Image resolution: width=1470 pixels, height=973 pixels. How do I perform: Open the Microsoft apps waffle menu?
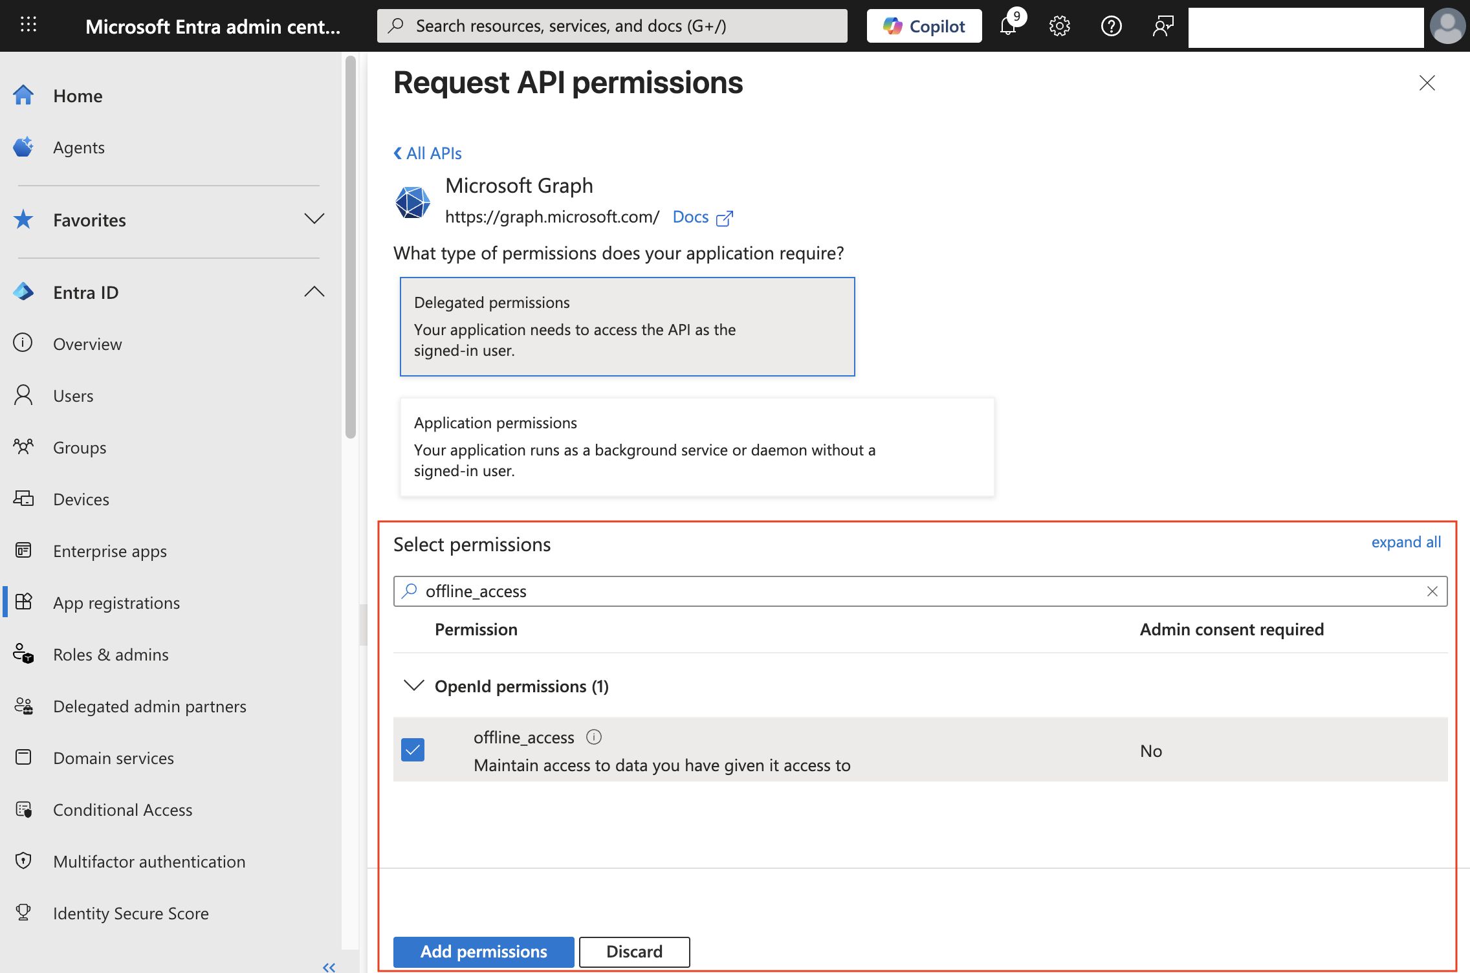coord(28,25)
